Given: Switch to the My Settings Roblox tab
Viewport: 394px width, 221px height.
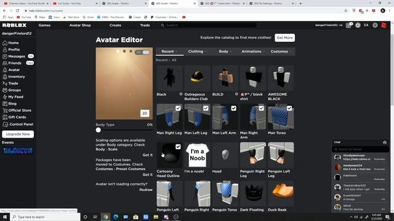Looking at the screenshot, I should tap(272, 4).
